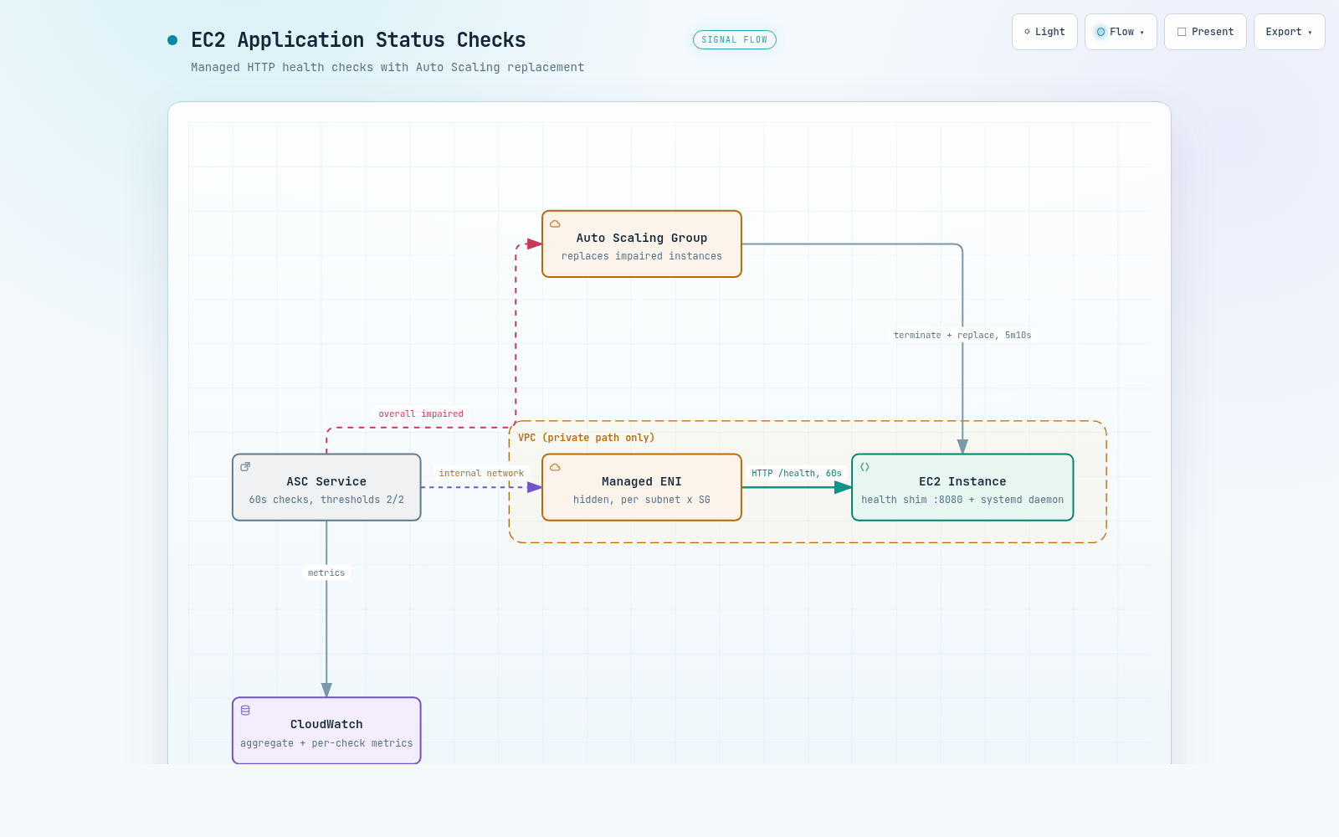Viewport: 1339px width, 837px height.
Task: Select the "Auto Scaling Group" node title
Action: (x=642, y=239)
